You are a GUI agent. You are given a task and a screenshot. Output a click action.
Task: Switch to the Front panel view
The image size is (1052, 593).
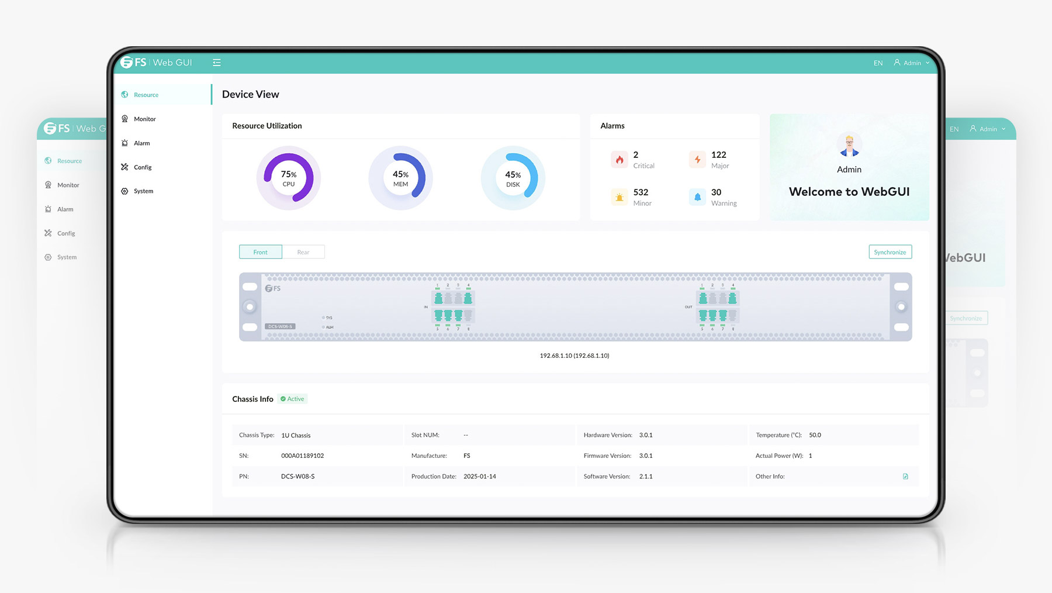click(x=261, y=252)
